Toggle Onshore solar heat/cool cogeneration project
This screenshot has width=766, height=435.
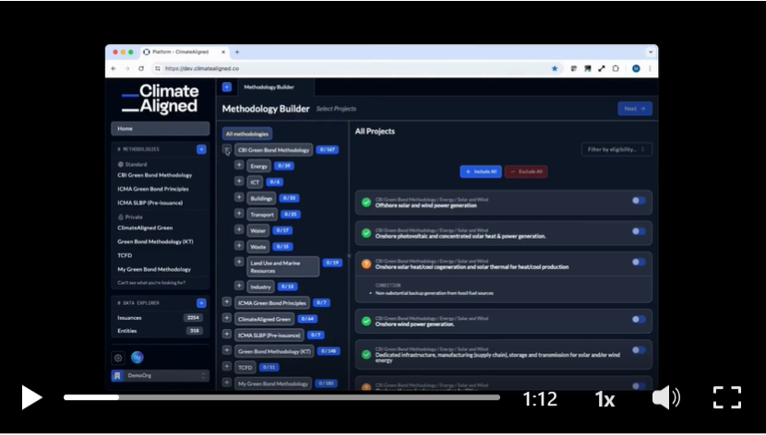coord(638,262)
